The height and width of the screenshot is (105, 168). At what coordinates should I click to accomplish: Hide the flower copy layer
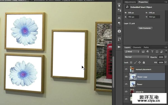coord(126,77)
